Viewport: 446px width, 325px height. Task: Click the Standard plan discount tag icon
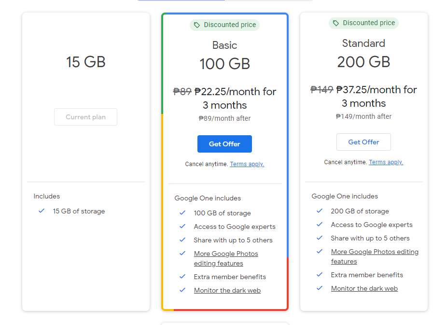[x=336, y=23]
